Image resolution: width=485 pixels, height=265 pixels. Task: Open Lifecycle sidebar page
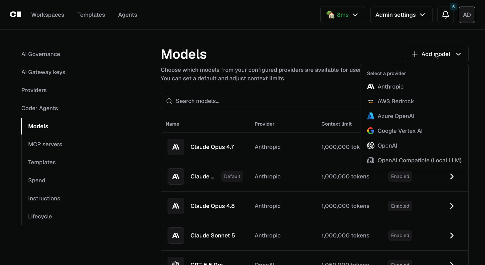pyautogui.click(x=40, y=216)
